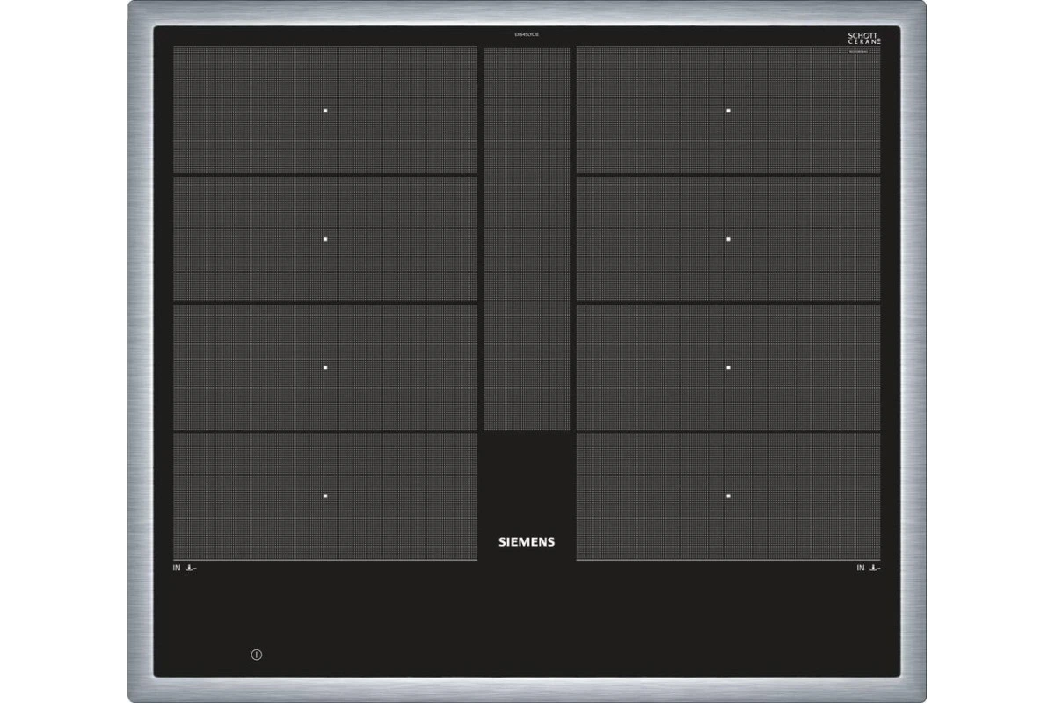Select the left column's third cooking zone

[x=325, y=367]
